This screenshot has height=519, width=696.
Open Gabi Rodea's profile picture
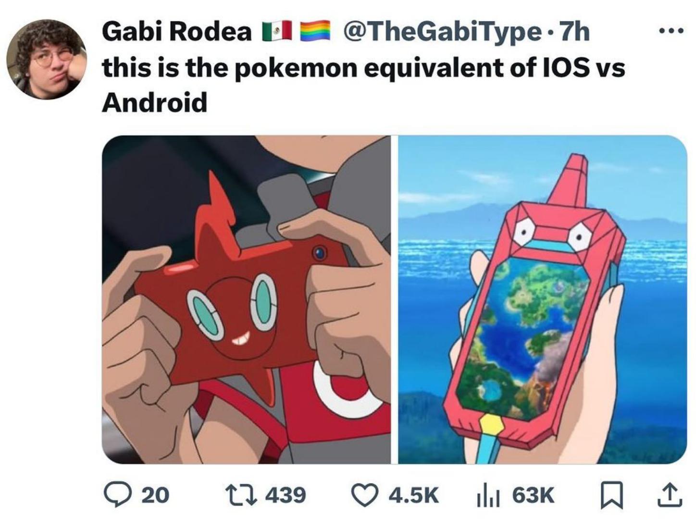click(x=47, y=60)
